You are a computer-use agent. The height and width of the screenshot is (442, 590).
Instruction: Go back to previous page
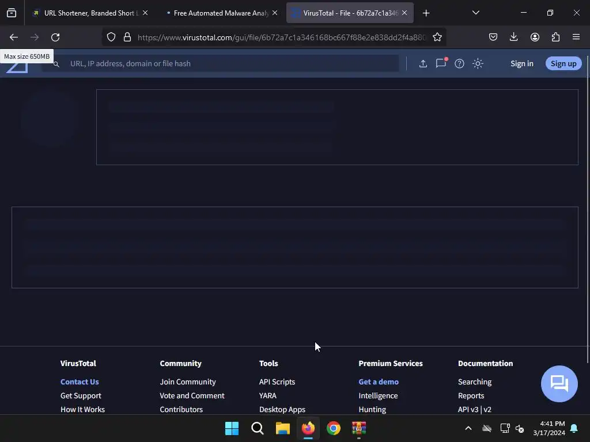click(14, 37)
